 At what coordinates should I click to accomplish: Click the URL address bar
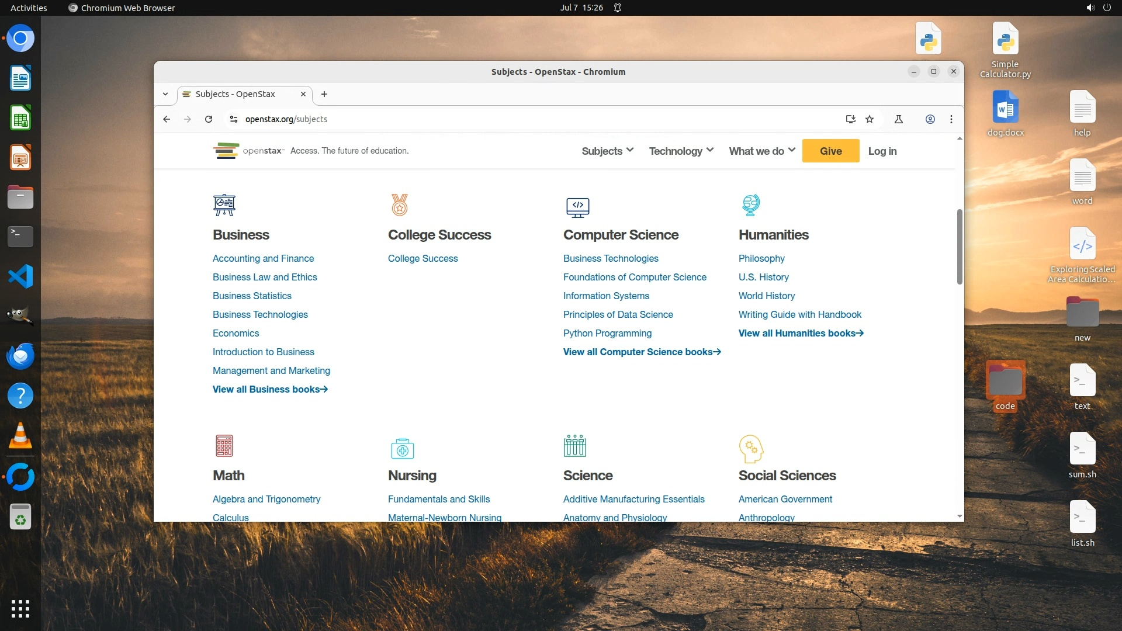(x=526, y=119)
